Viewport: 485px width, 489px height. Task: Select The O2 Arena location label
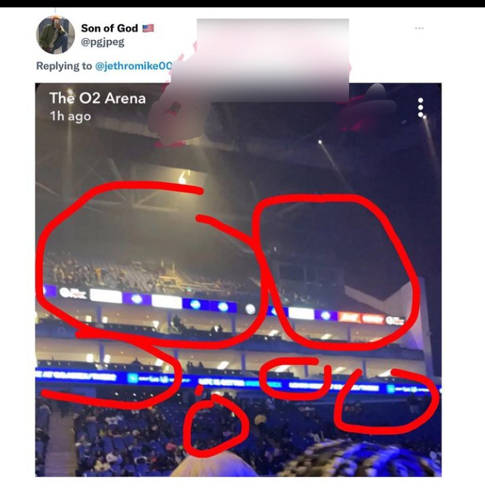coord(97,98)
